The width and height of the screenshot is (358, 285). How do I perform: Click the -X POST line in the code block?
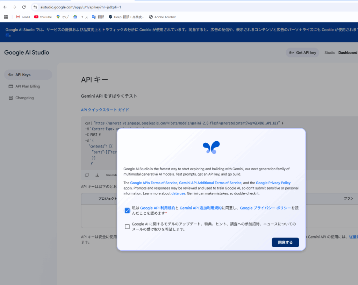pos(93,135)
